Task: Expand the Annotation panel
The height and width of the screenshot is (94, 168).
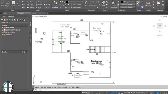Action: pyautogui.click(x=92, y=10)
